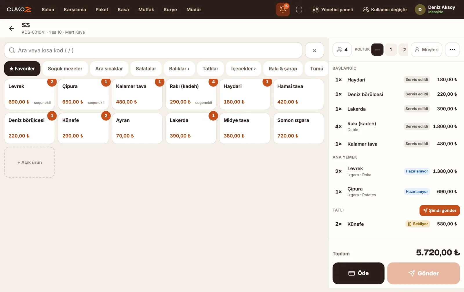Clear the search with the X button
This screenshot has width=464, height=292.
314,50
